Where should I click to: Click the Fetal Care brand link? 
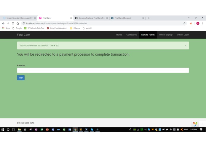tap(23, 35)
